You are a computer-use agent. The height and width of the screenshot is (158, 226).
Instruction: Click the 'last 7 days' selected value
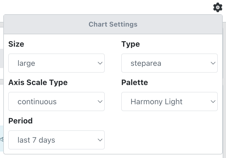[36, 140]
